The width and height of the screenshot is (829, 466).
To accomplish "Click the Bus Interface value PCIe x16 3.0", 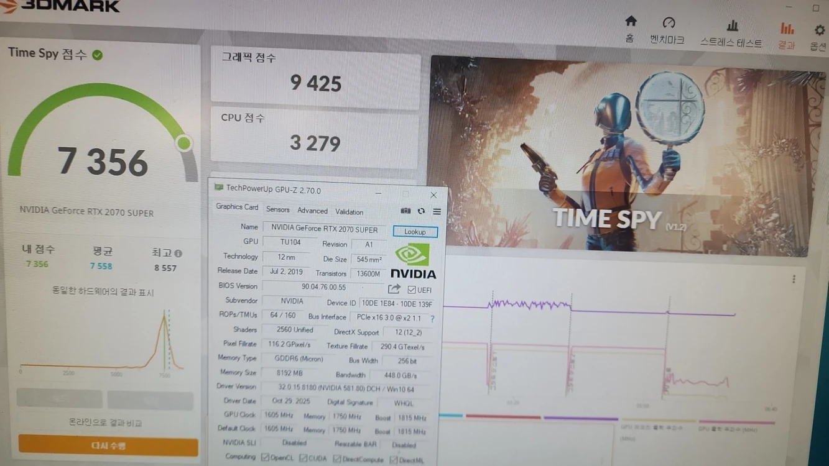I will 389,318.
